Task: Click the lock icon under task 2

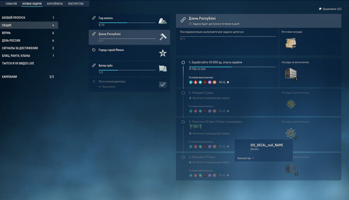Action: [190, 98]
